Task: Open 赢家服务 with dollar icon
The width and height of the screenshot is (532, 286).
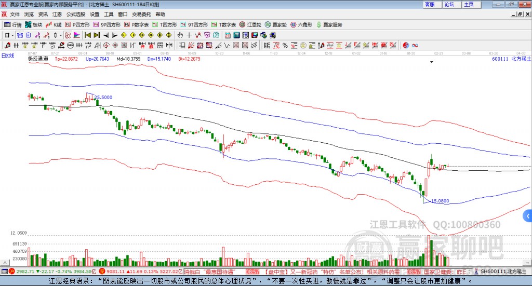Action: coord(329,25)
